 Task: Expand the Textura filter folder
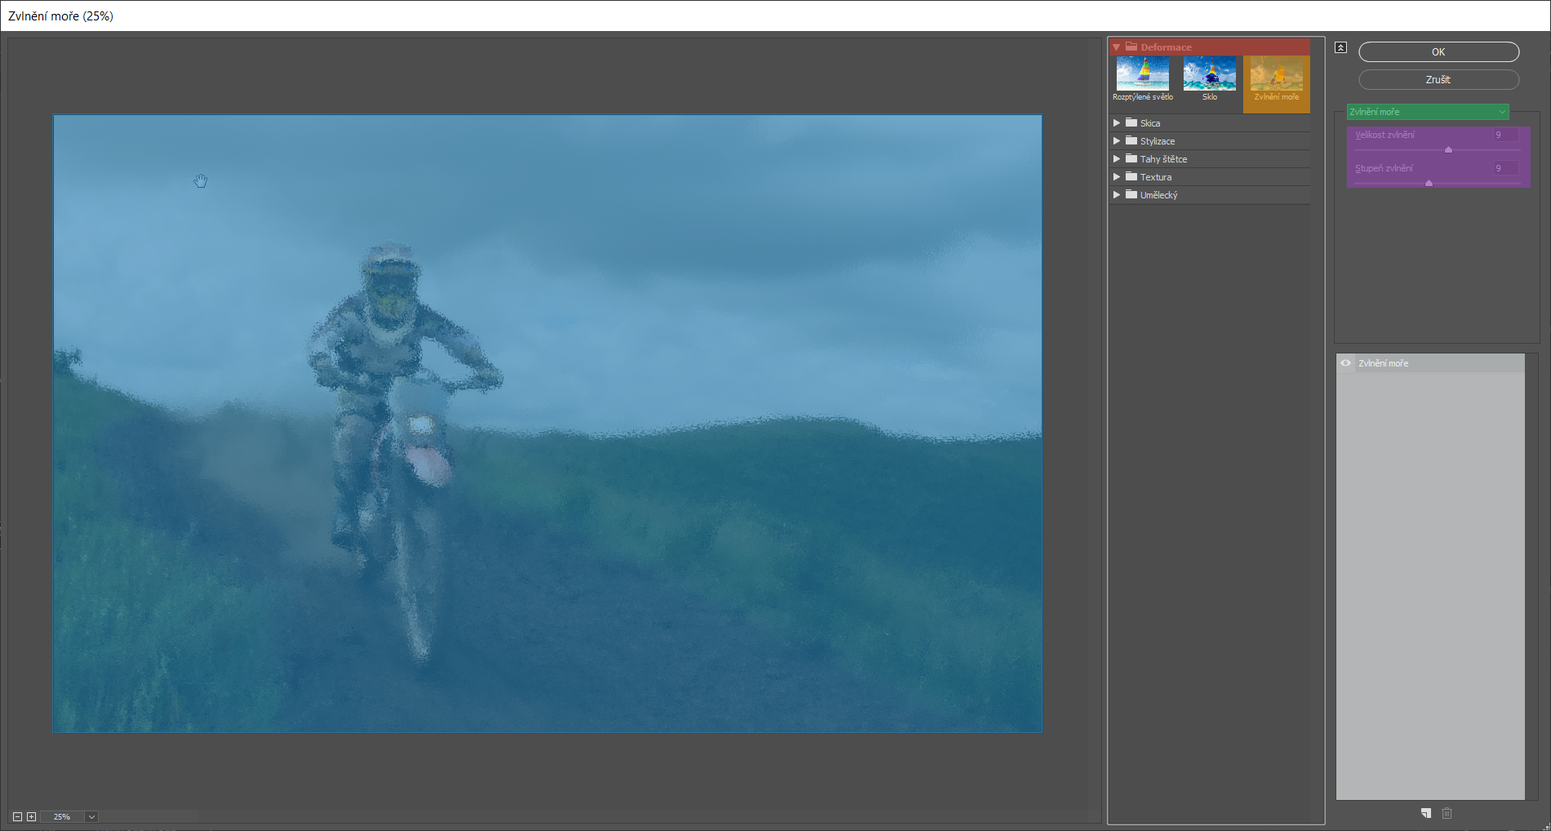coord(1117,177)
